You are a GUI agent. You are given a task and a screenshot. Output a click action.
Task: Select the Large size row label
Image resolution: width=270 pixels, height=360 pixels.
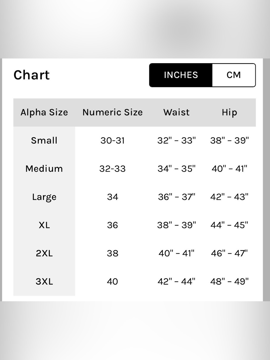(44, 197)
